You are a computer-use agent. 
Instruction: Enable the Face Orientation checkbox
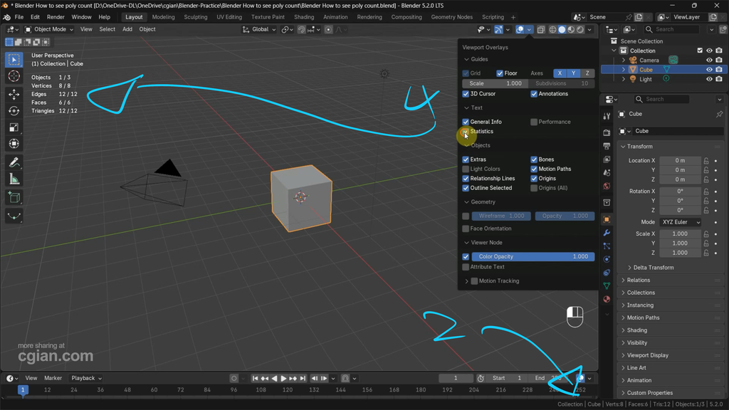coord(466,228)
